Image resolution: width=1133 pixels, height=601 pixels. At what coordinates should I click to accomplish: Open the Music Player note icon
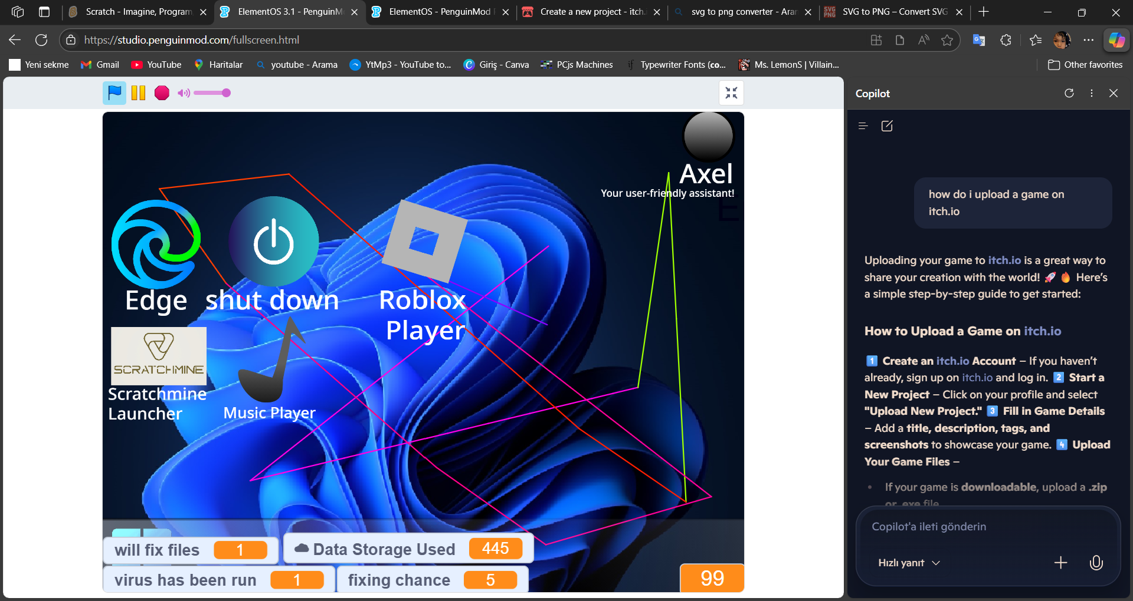pyautogui.click(x=271, y=359)
